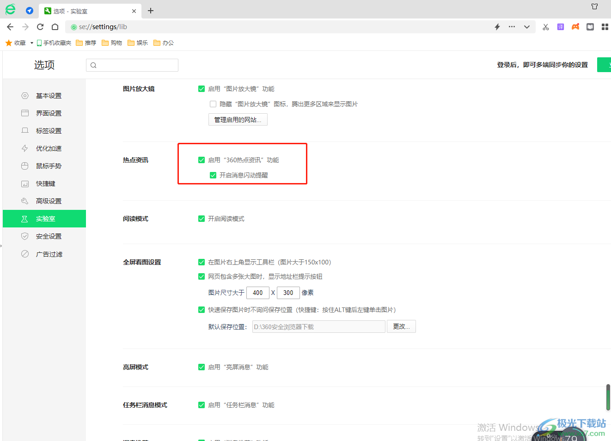Viewport: 611px width, 441px height.
Task: Open the extensions grid icon
Action: (x=605, y=27)
